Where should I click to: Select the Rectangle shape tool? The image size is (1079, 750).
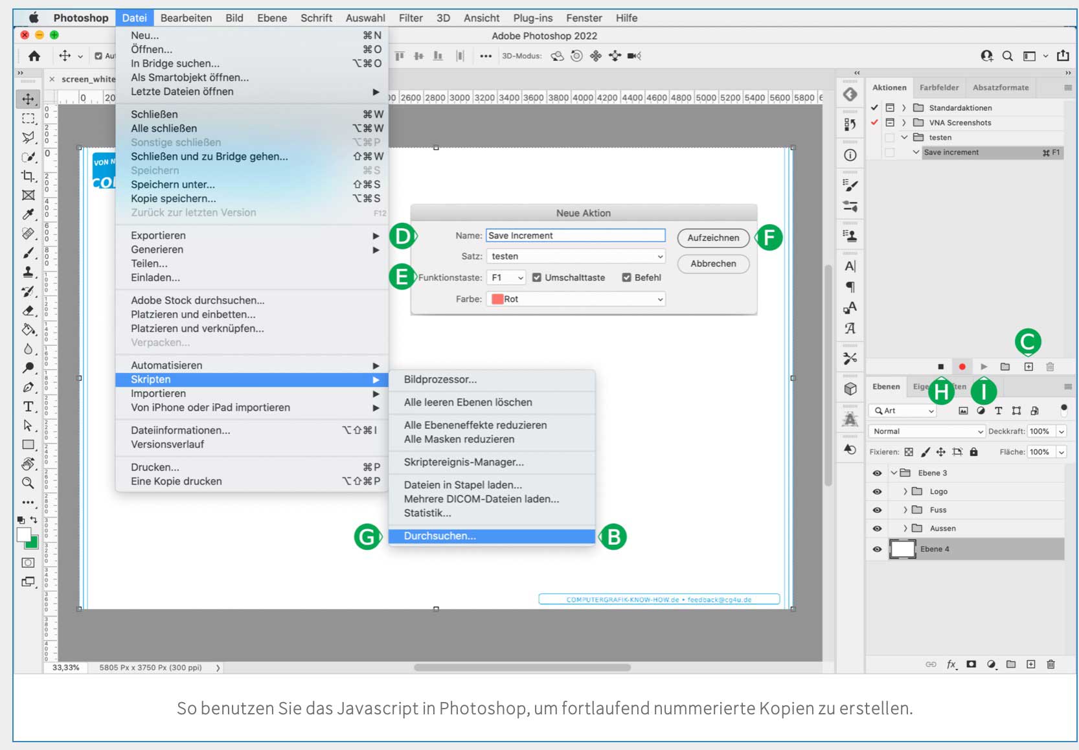[28, 445]
